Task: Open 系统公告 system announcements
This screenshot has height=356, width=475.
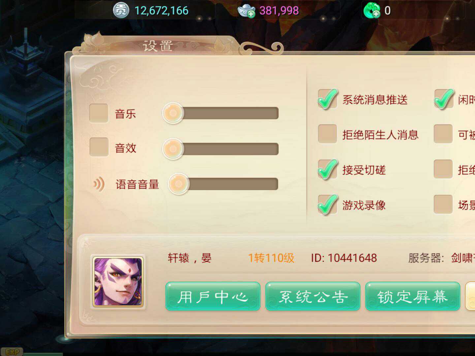Action: click(x=313, y=296)
